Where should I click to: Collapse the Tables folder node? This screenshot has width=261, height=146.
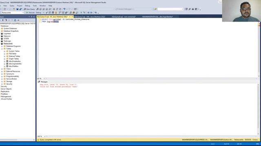pos(2,49)
